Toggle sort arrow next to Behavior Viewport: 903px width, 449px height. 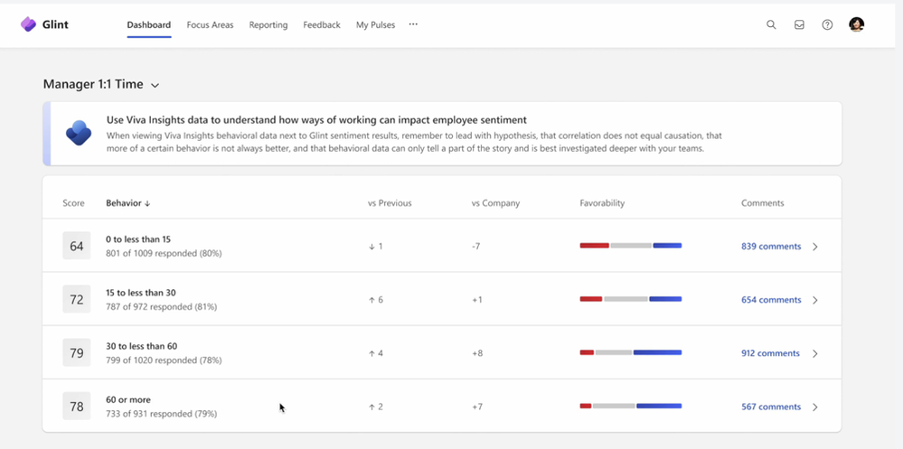(147, 203)
